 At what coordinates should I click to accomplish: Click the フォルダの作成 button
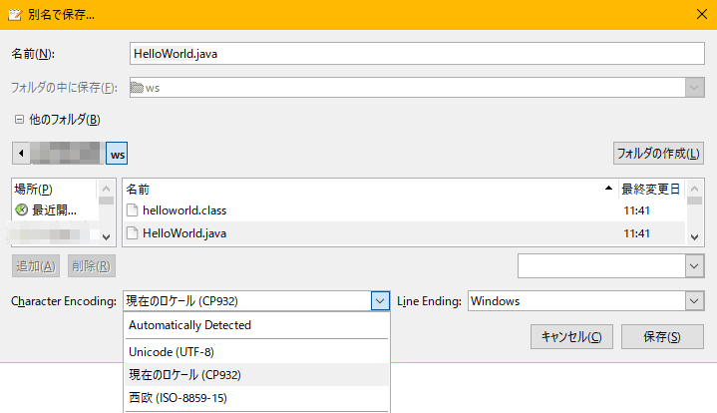(x=658, y=154)
